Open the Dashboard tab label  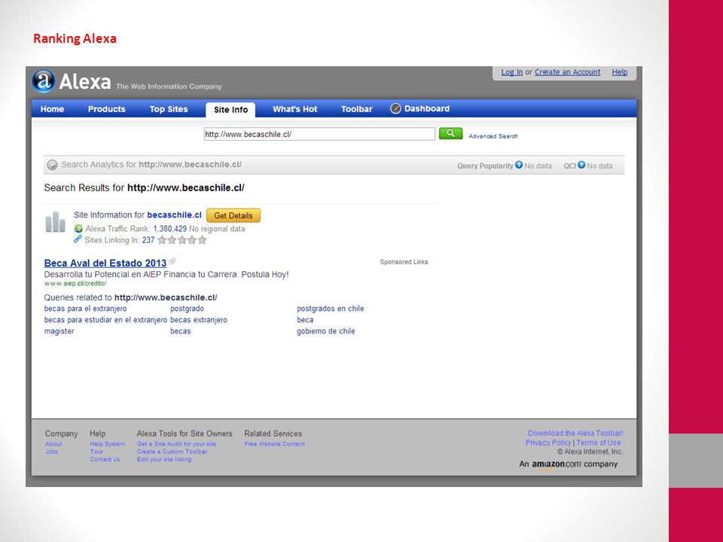click(427, 108)
